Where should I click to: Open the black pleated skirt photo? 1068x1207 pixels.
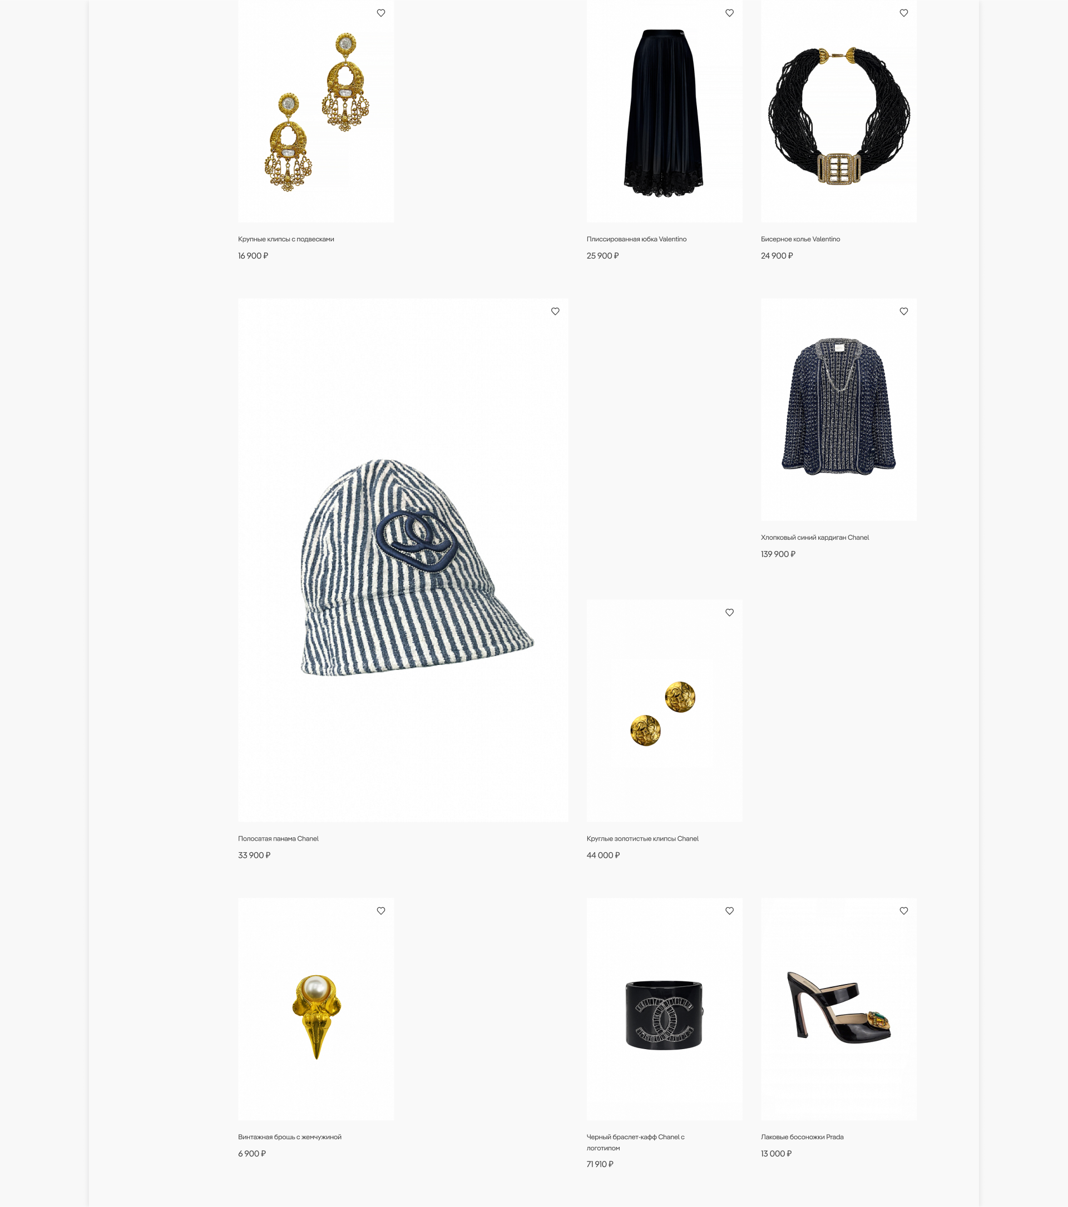(x=665, y=111)
